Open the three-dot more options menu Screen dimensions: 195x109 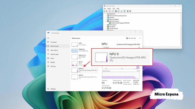pos(140,38)
